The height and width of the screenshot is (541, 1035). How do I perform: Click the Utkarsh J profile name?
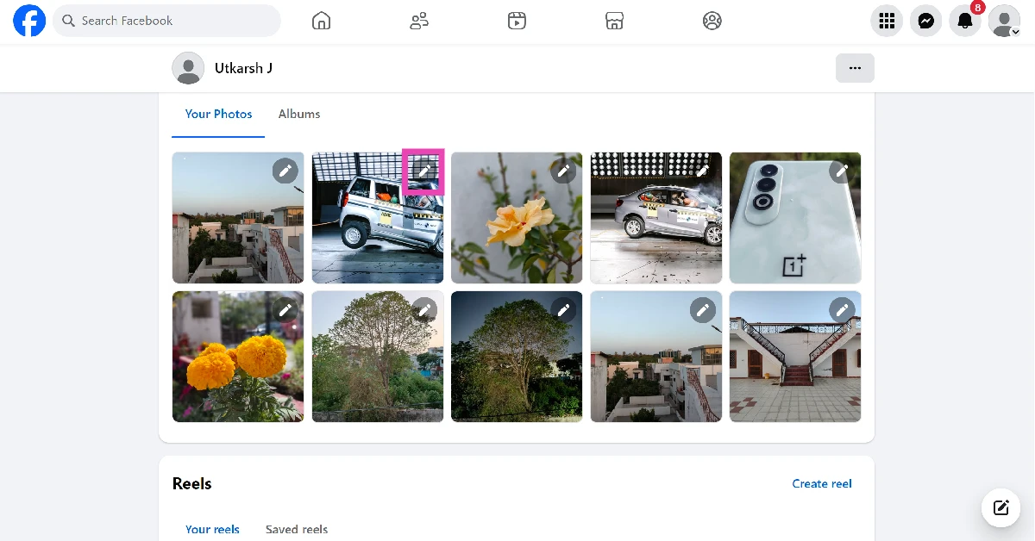click(244, 68)
